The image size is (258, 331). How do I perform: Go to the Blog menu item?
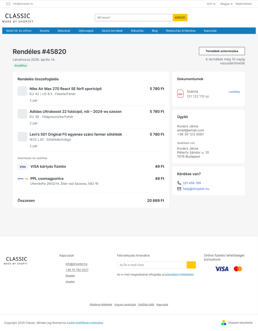point(155,31)
